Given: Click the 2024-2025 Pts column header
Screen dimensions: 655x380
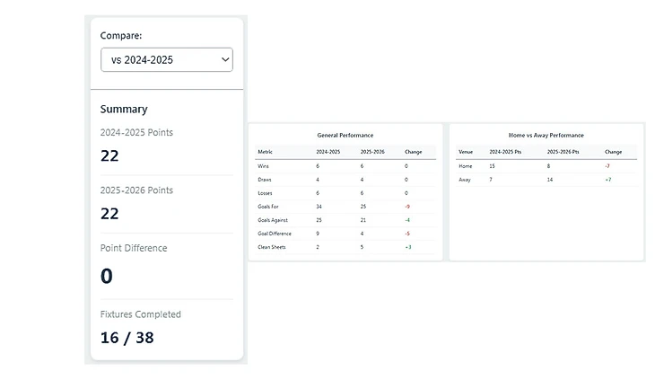Looking at the screenshot, I should click(x=507, y=152).
